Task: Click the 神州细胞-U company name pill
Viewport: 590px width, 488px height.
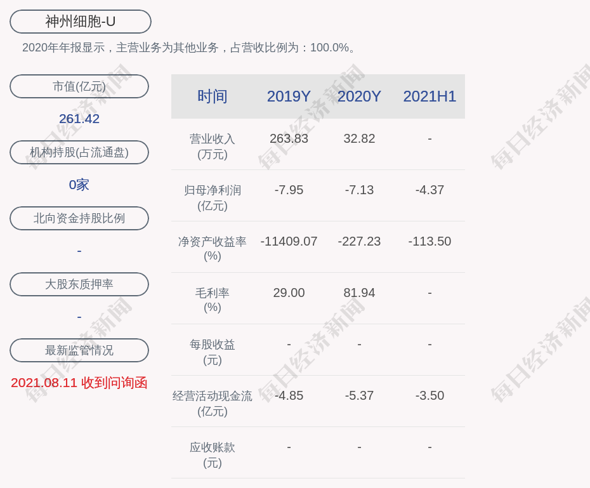Action: pyautogui.click(x=81, y=22)
